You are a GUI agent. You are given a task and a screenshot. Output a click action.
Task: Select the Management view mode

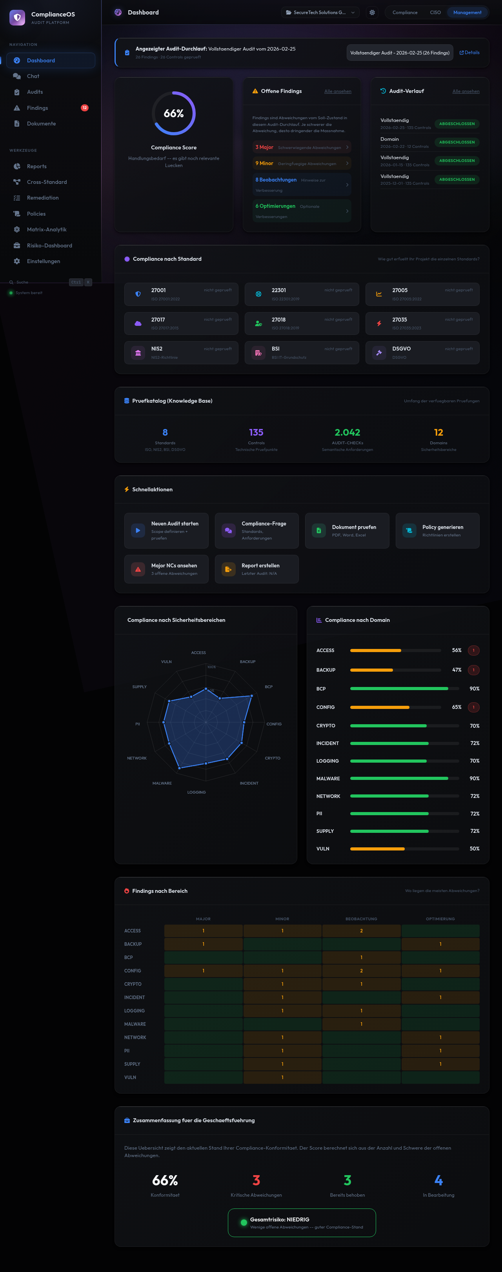click(x=467, y=12)
